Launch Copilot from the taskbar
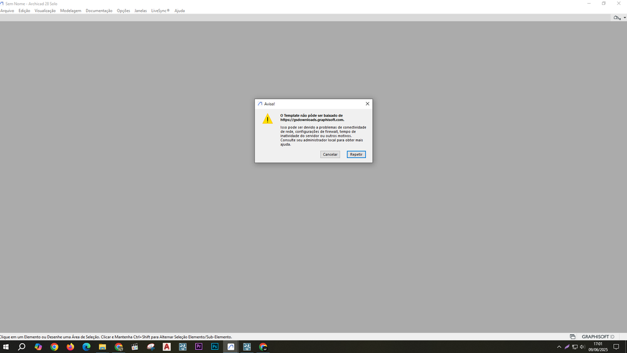The image size is (627, 353). (38, 347)
